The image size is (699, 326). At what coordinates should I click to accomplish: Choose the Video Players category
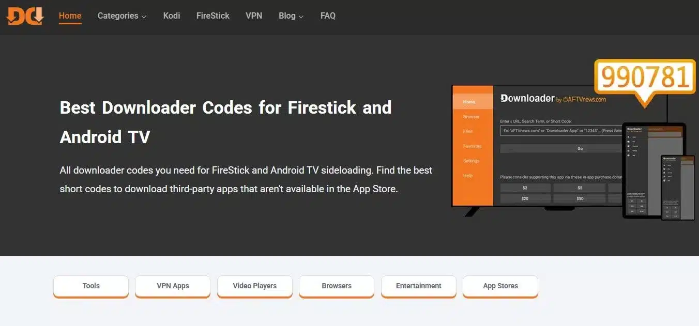[255, 286]
